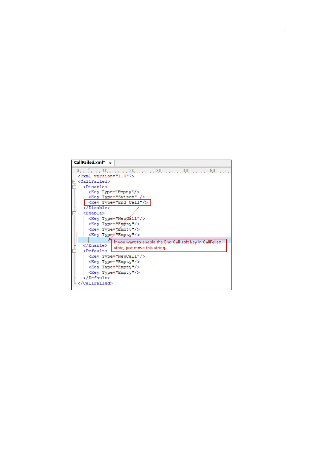Click the NewCall key line under Default
Image resolution: width=335 pixels, height=474 pixels.
click(117, 256)
